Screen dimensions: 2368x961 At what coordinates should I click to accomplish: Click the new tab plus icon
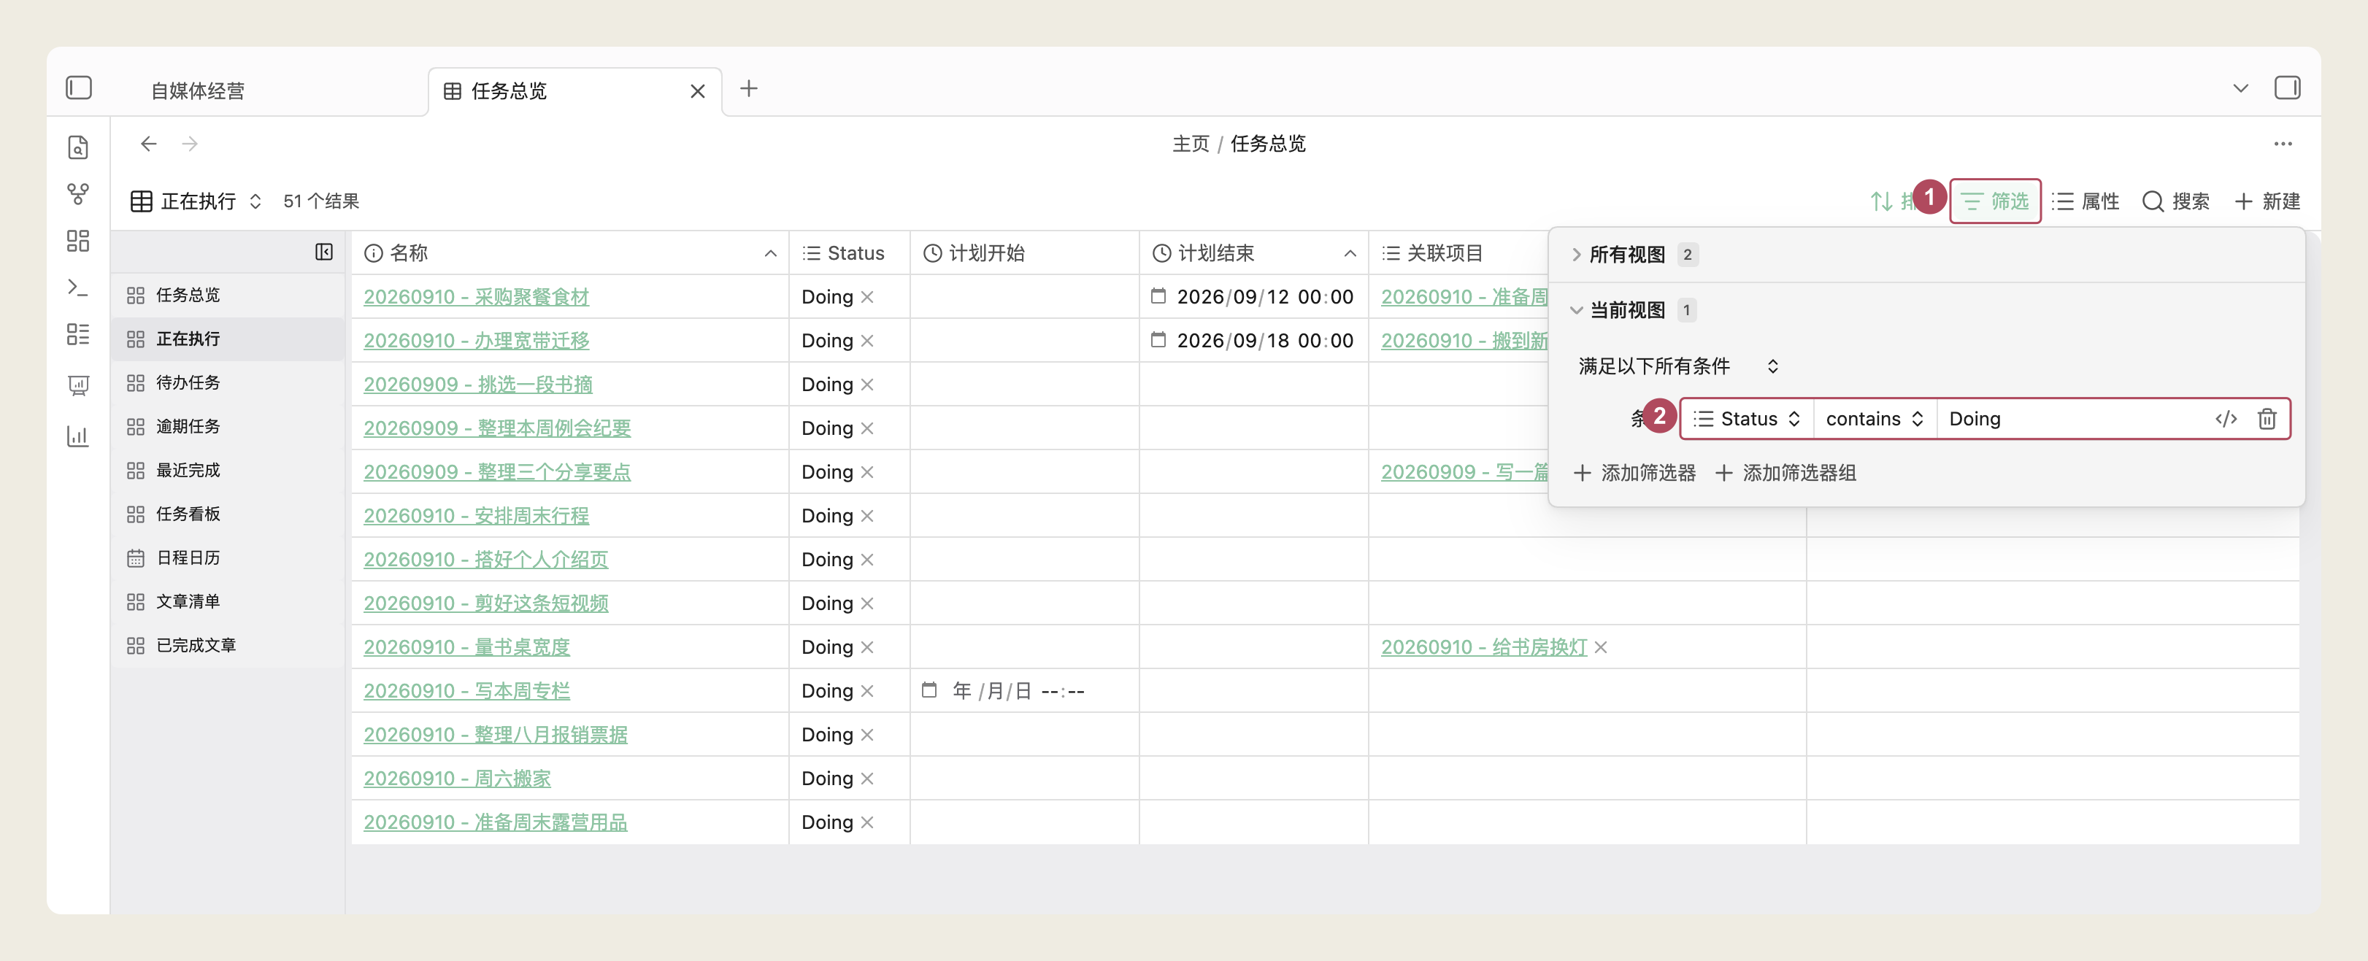tap(748, 89)
